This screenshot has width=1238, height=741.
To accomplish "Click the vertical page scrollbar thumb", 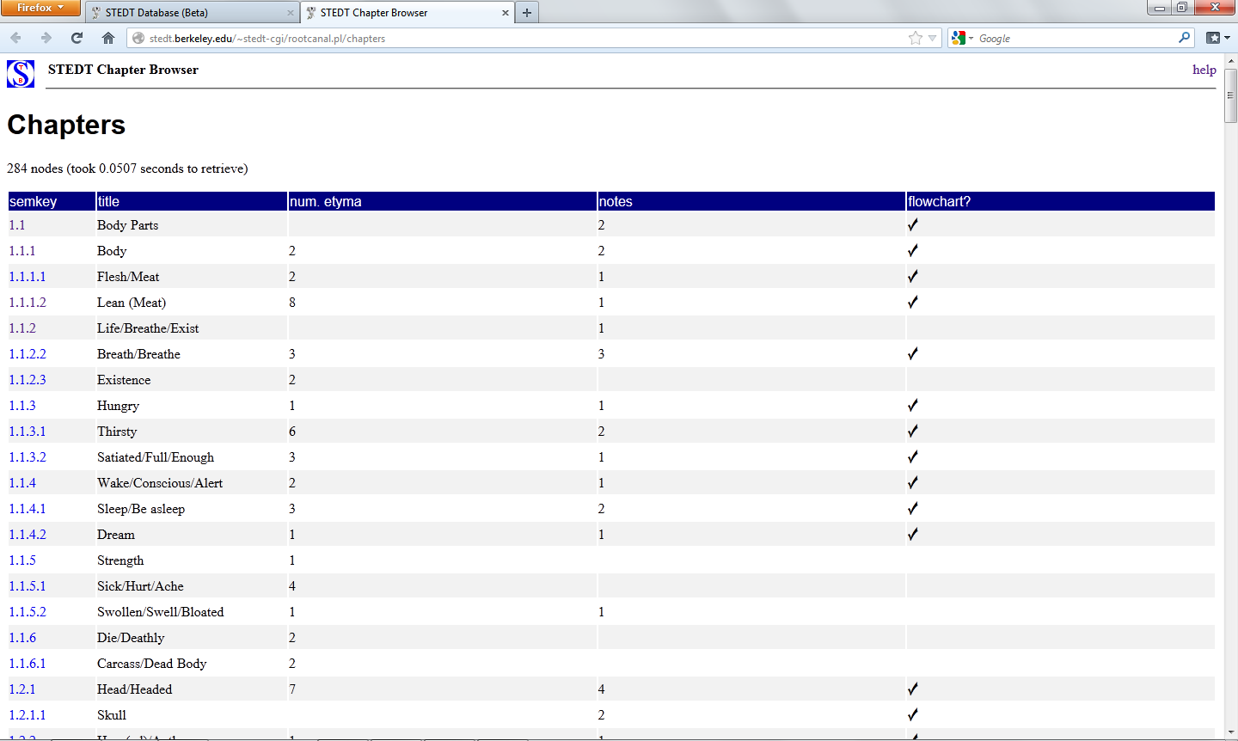I will point(1230,95).
